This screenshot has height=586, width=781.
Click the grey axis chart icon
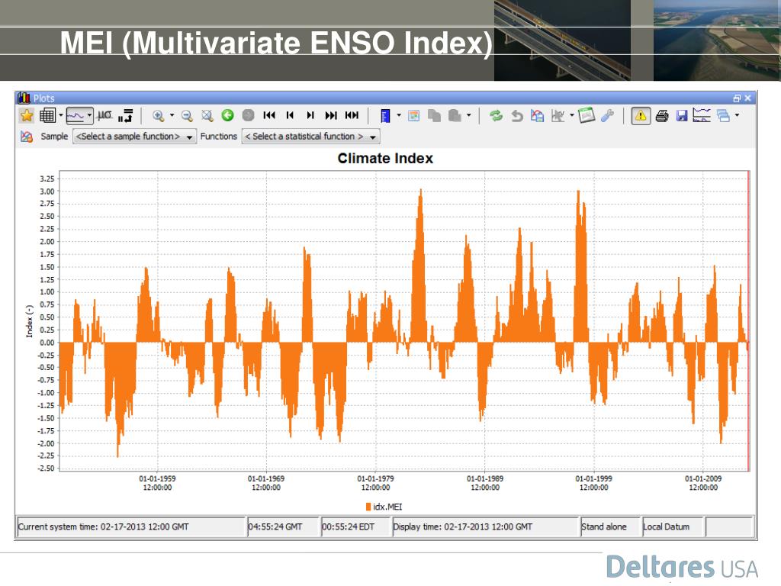[x=558, y=116]
